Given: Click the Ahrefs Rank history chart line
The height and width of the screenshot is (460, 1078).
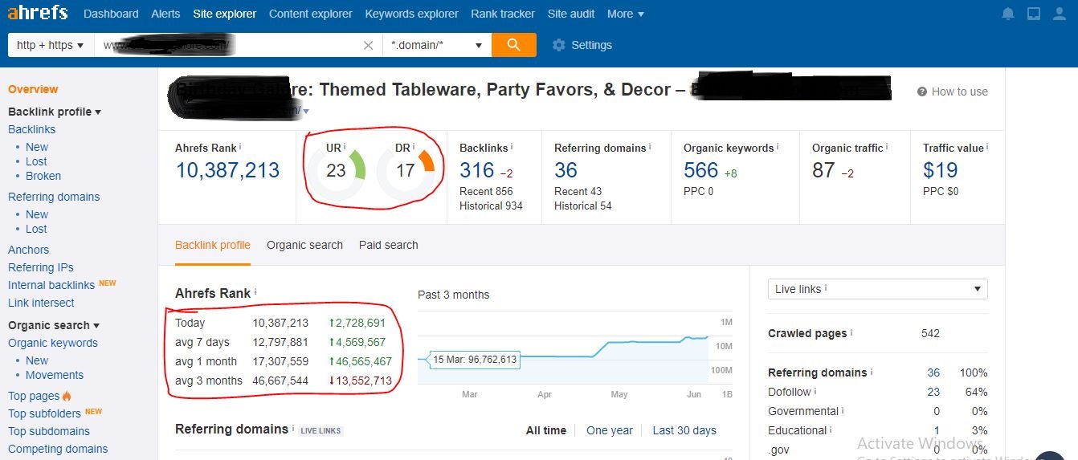Looking at the screenshot, I should coord(643,342).
